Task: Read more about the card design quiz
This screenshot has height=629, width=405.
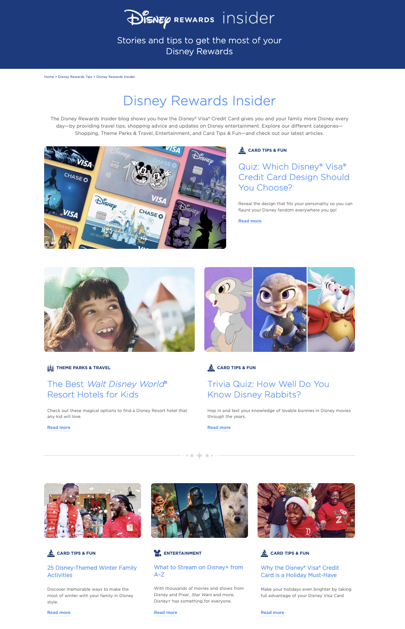Action: pos(250,221)
